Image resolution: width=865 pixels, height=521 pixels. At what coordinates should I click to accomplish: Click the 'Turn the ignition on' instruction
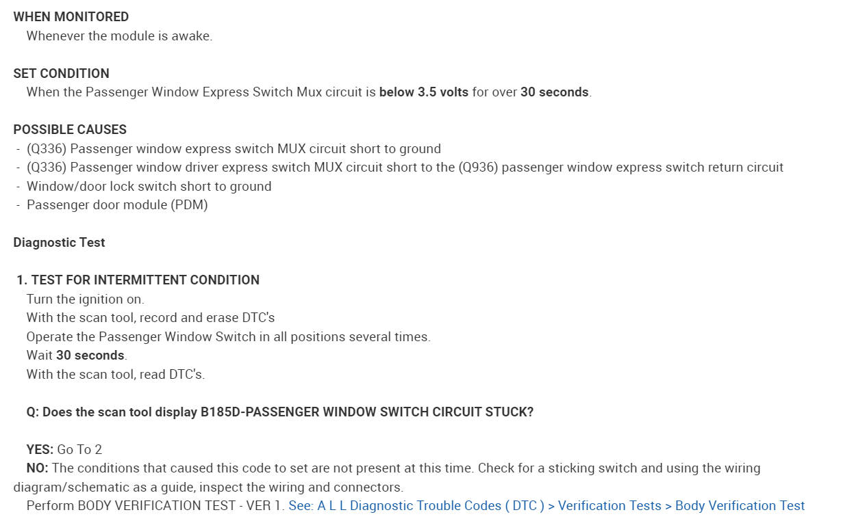[85, 299]
